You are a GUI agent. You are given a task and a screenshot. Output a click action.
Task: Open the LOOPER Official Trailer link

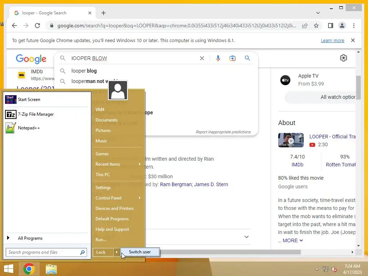(332, 137)
